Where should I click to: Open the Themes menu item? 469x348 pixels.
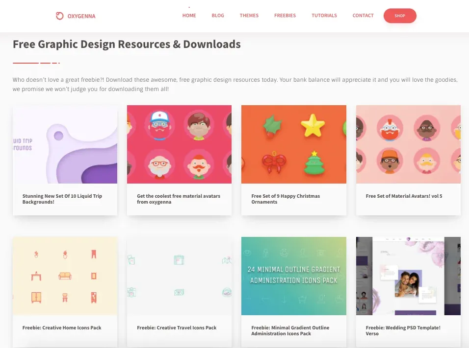(249, 16)
